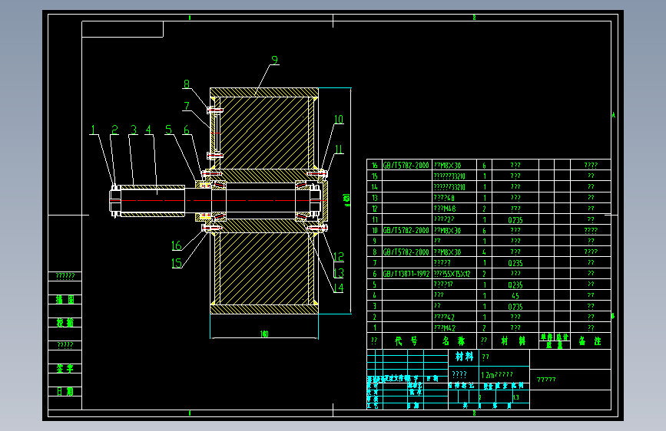
Task: Select balloon label 1 left of shaft
Action: 93,130
